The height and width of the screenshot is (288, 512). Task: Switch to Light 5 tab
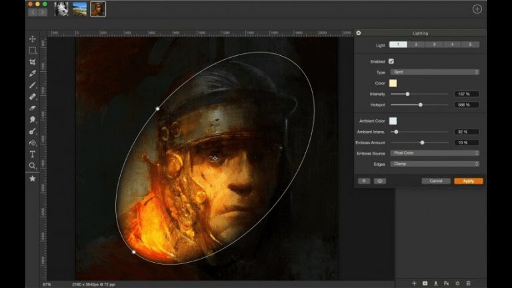click(x=470, y=45)
